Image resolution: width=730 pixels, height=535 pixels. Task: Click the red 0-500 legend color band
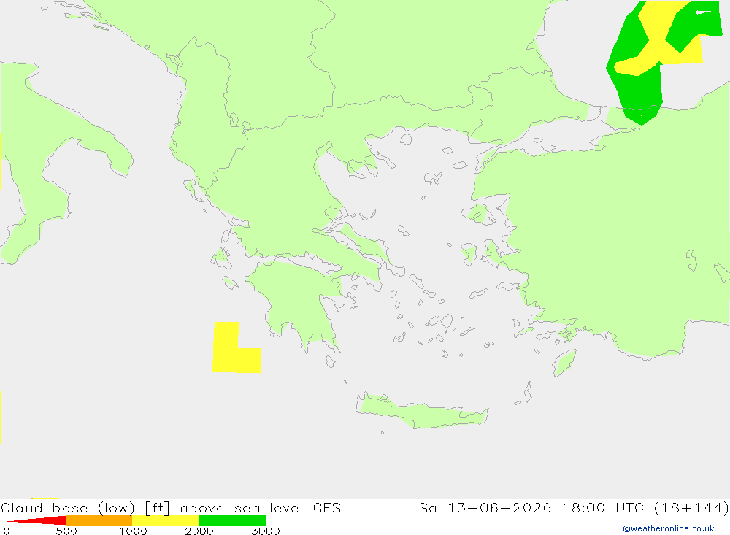coord(36,520)
